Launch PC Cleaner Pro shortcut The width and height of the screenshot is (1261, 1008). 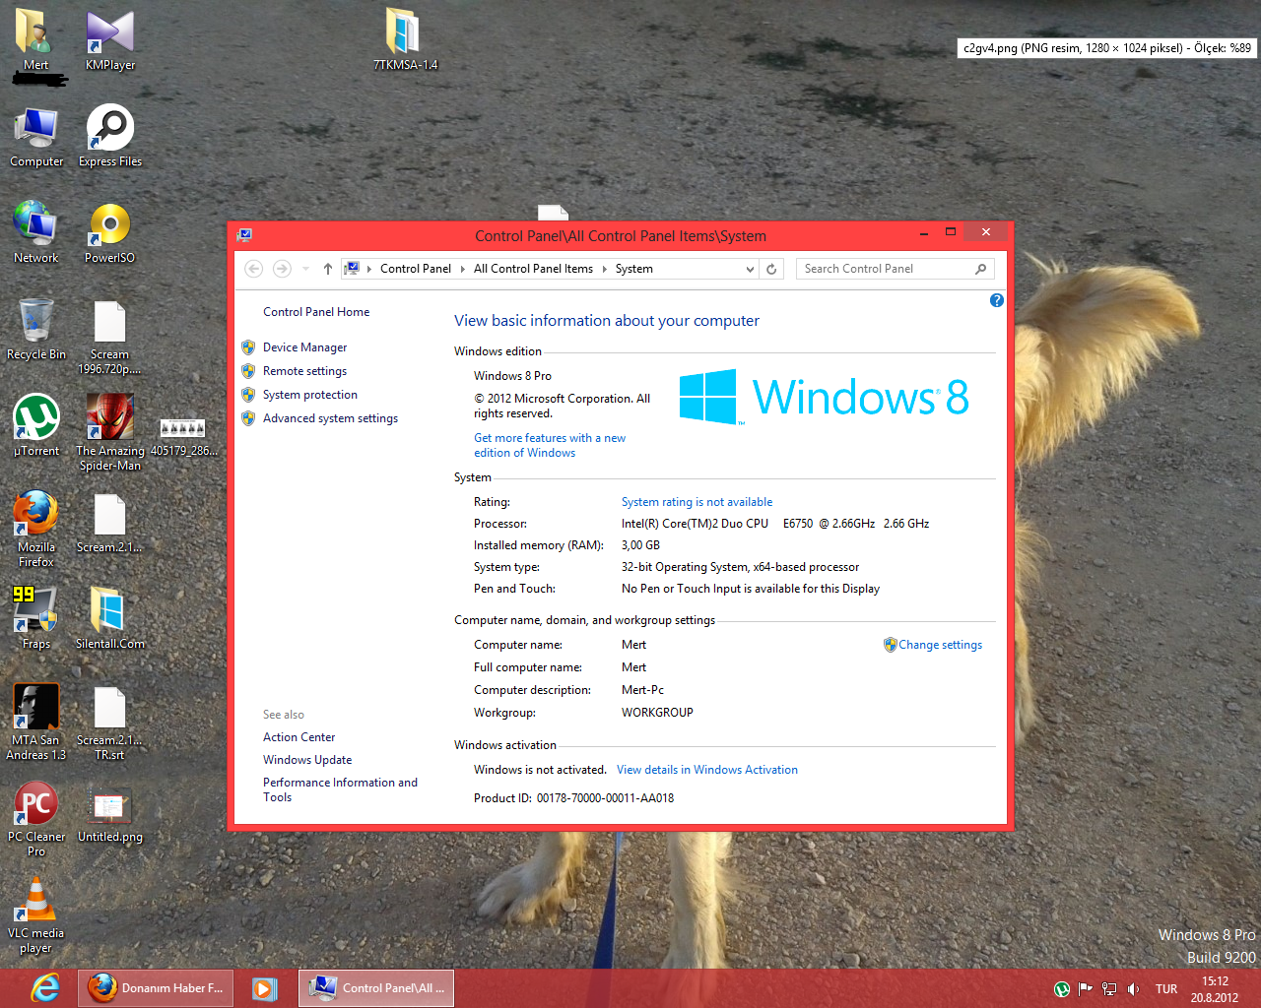click(x=36, y=818)
